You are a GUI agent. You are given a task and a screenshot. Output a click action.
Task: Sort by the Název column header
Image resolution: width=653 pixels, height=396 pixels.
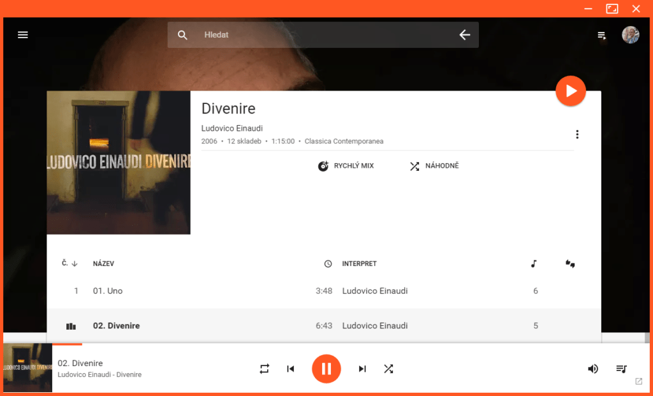(x=103, y=263)
